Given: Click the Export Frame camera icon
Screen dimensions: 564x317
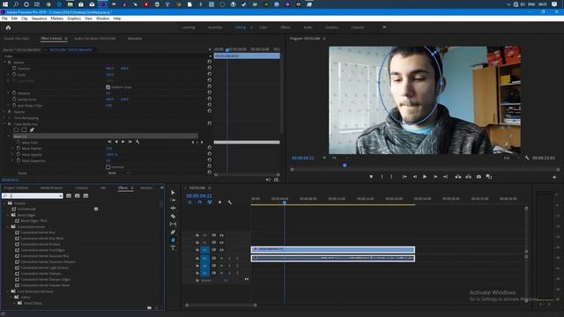Looking at the screenshot, I should click(479, 177).
